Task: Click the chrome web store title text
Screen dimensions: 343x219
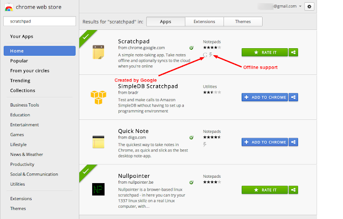Action: [x=39, y=7]
